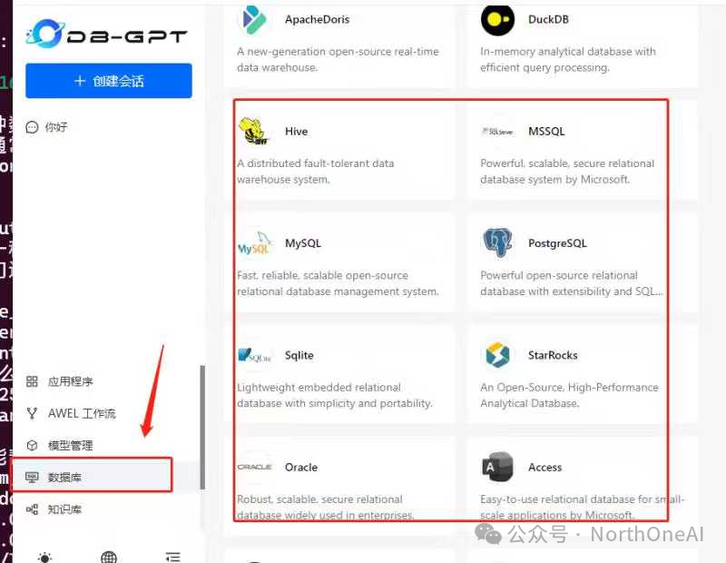Open the AWEL 工作流 menu item
This screenshot has width=726, height=563.
(x=82, y=413)
